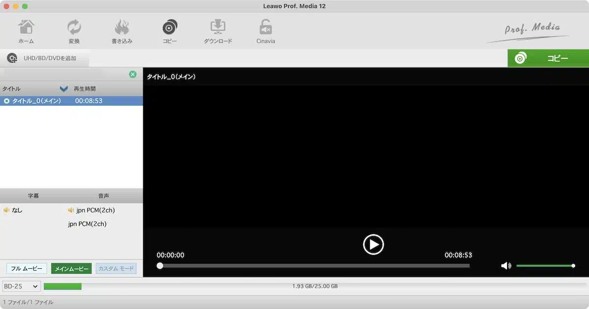Play the preview video
This screenshot has height=309, width=589.
point(373,244)
